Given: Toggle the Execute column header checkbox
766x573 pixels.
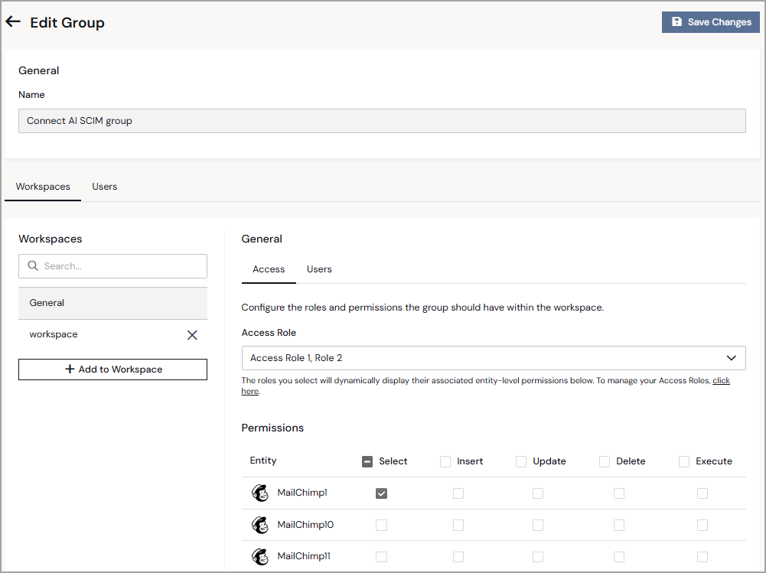Looking at the screenshot, I should [x=684, y=461].
